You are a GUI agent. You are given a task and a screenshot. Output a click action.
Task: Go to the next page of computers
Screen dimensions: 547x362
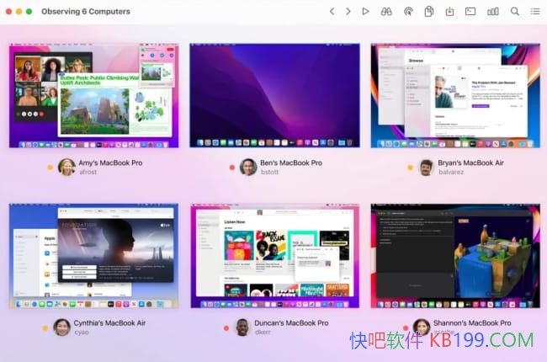[x=348, y=12]
